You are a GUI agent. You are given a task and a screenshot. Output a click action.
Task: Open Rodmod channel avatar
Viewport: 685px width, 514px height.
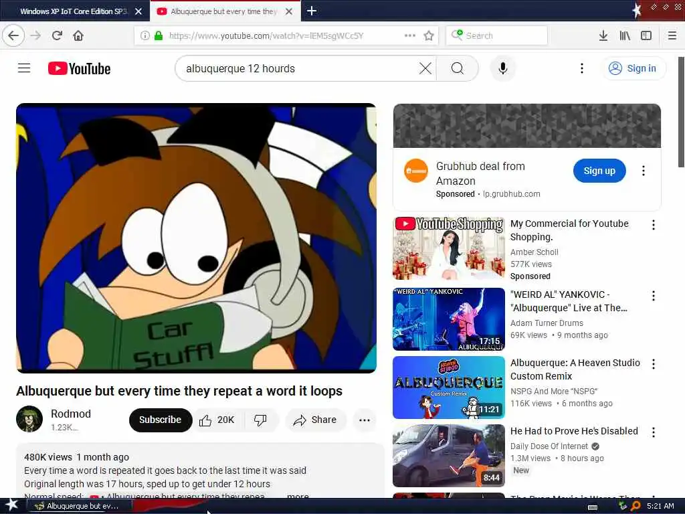coord(29,419)
